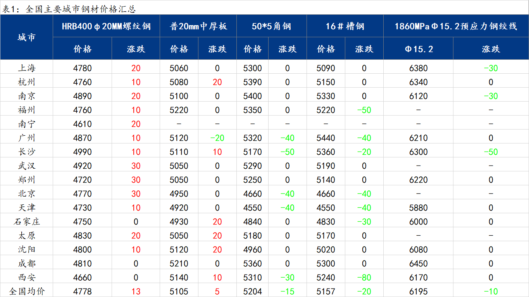Select Xi'an steel strand price 6170
The width and height of the screenshot is (529, 297).
pos(418,278)
